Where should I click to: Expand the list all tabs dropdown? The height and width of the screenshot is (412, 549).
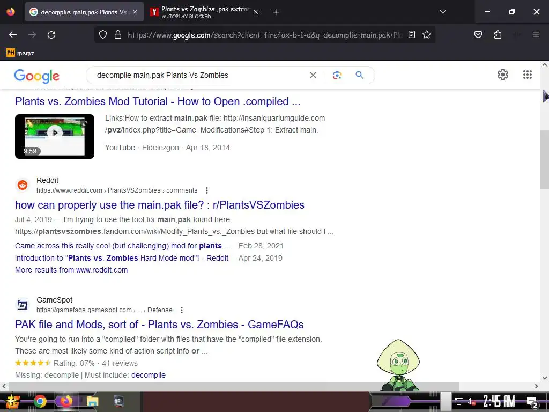[x=442, y=12]
